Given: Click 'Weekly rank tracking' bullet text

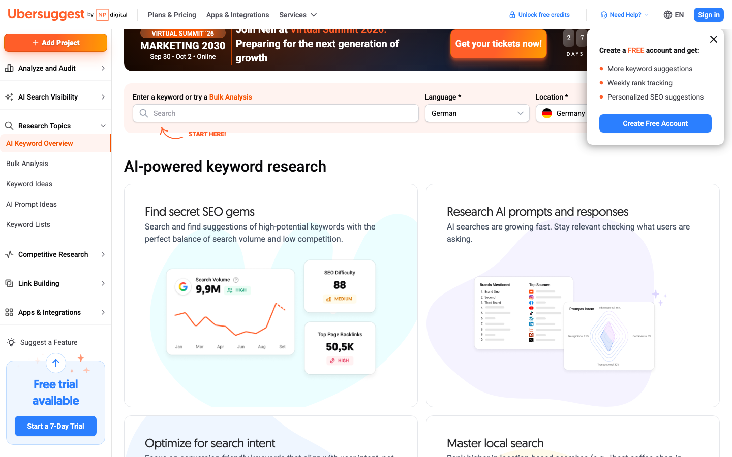Looking at the screenshot, I should [640, 83].
